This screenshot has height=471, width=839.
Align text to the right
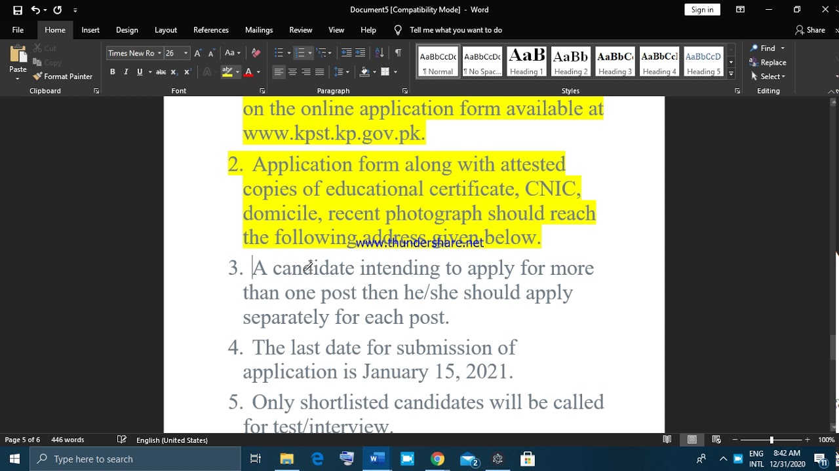tap(306, 72)
